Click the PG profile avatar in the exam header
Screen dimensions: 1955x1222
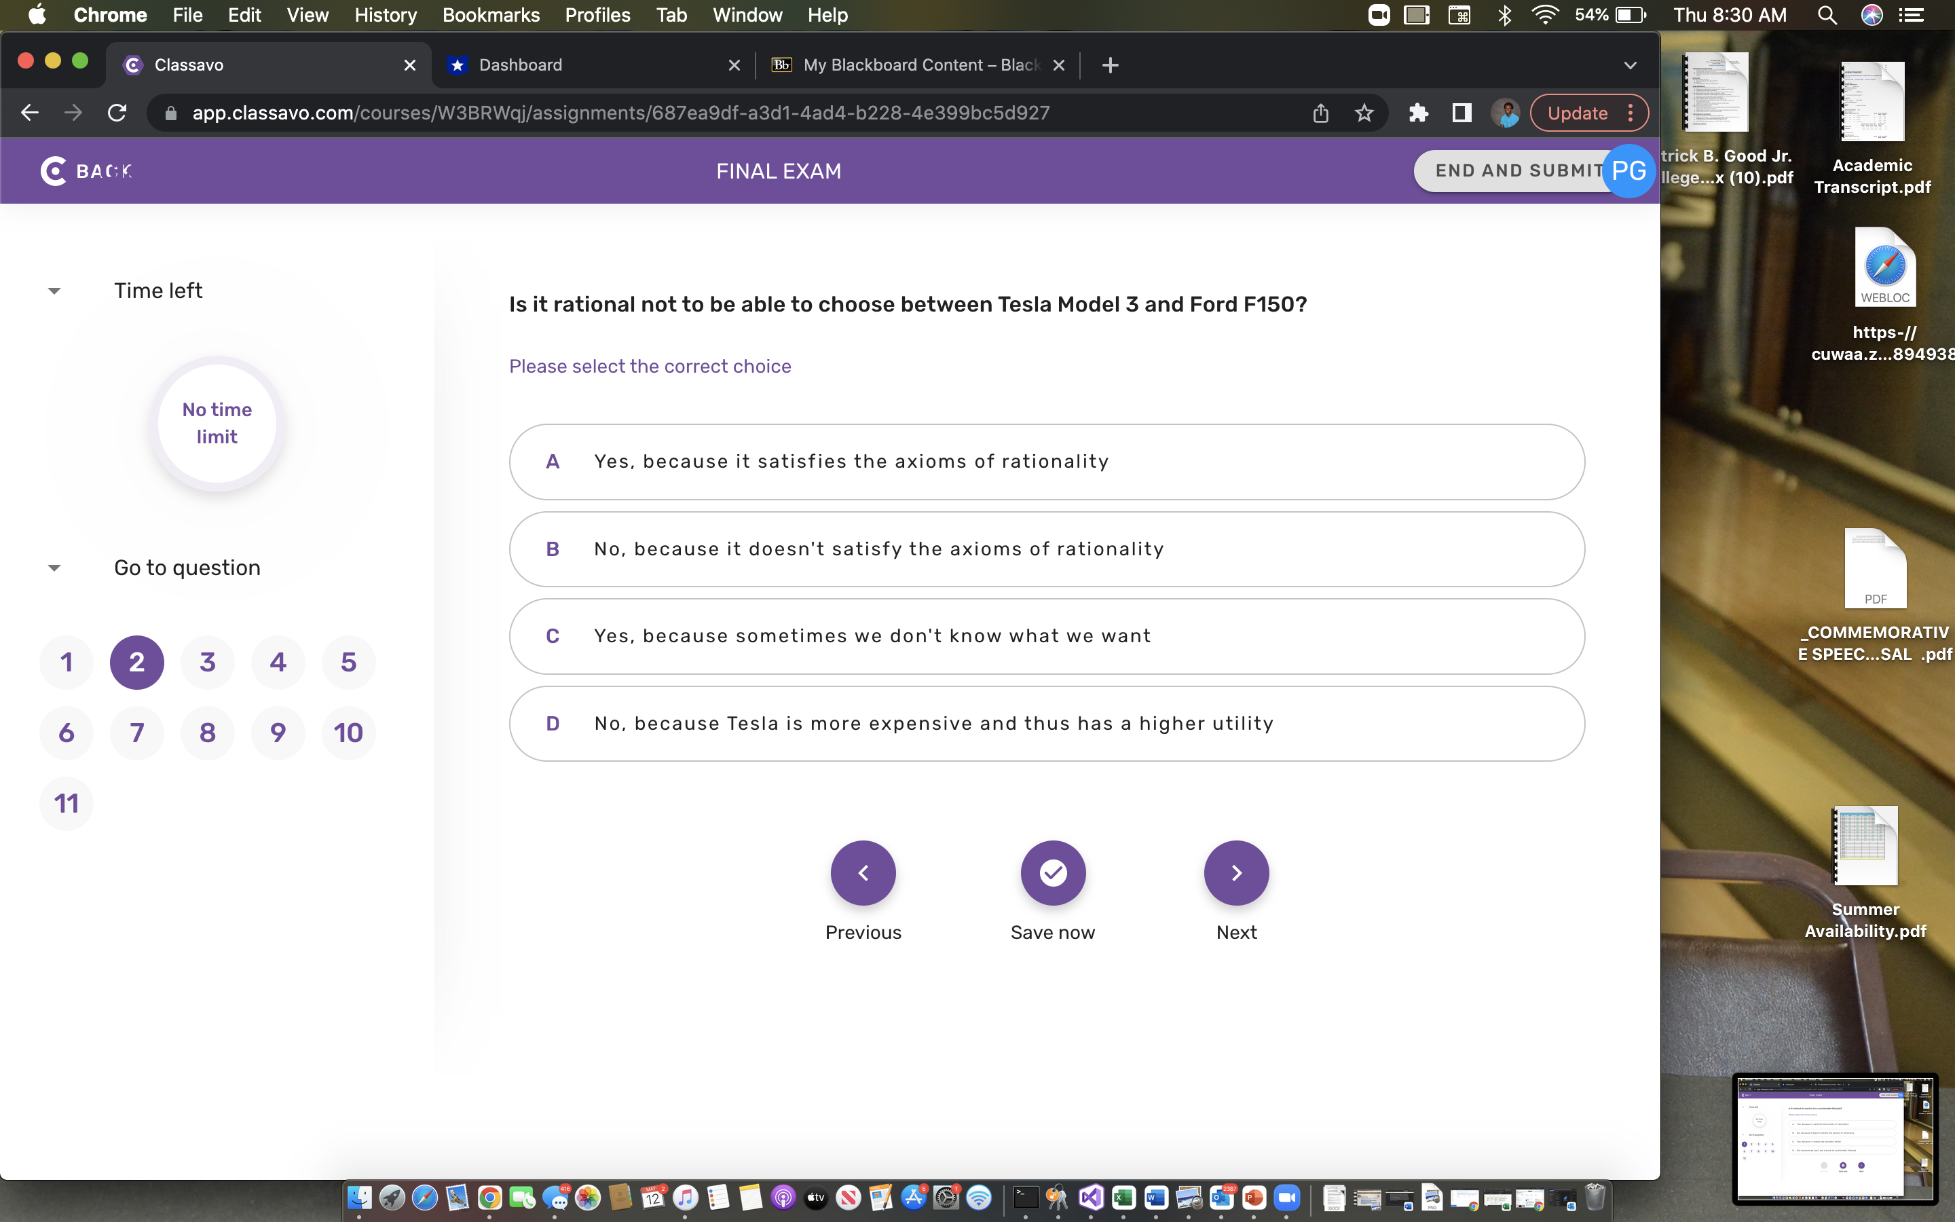[1629, 170]
